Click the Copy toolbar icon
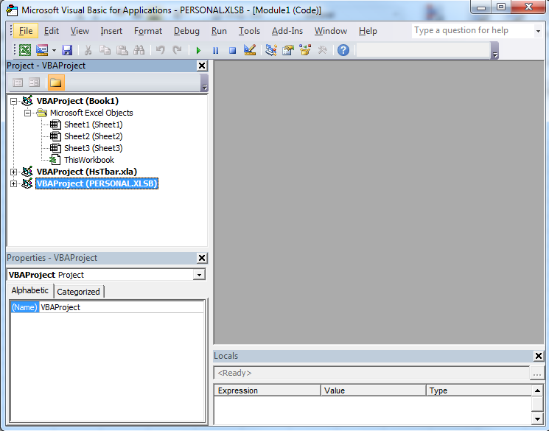549x431 pixels. click(x=105, y=50)
